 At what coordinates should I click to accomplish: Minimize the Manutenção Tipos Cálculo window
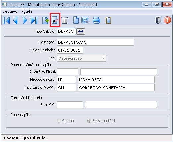click(x=146, y=4)
